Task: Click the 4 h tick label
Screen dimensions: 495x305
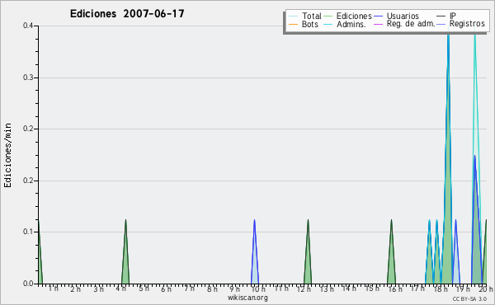Action: pos(121,289)
